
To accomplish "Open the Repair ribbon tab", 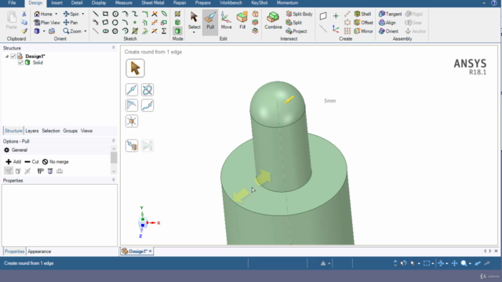I will (180, 3).
